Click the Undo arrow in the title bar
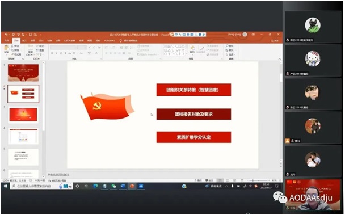Screen dimensions: 345x215 pos(6,35)
